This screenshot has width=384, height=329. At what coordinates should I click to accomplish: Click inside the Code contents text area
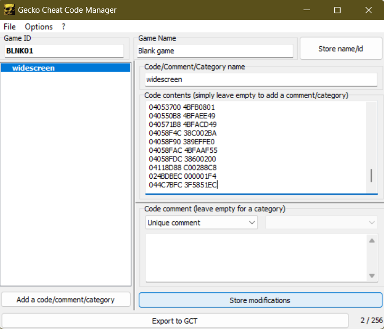pyautogui.click(x=254, y=146)
